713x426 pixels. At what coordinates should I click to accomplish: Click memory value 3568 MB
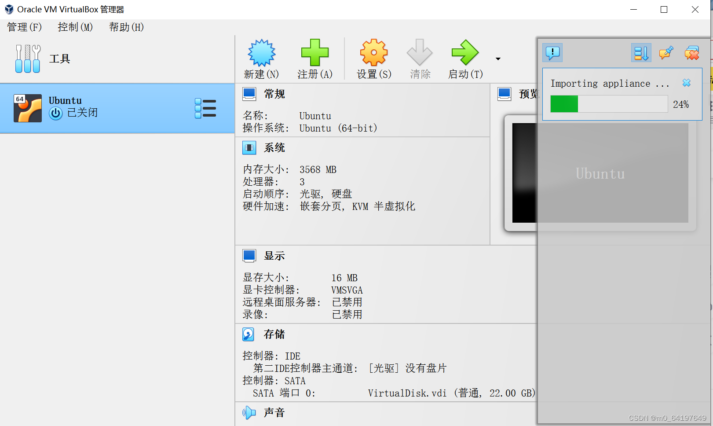click(318, 170)
